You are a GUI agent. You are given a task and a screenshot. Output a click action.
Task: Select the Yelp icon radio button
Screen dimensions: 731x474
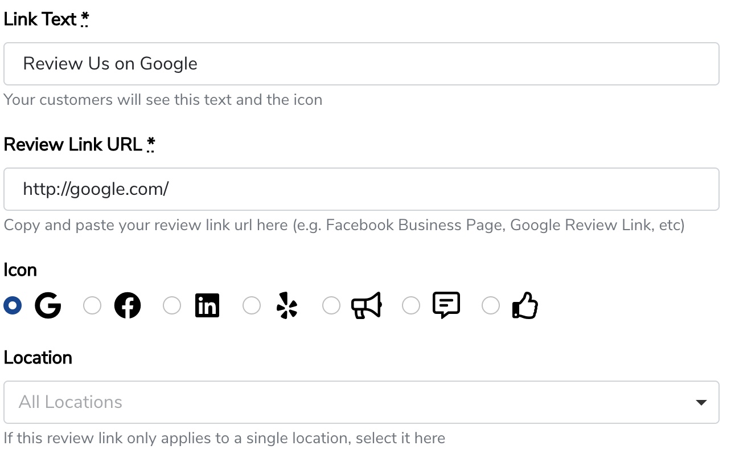click(x=252, y=306)
